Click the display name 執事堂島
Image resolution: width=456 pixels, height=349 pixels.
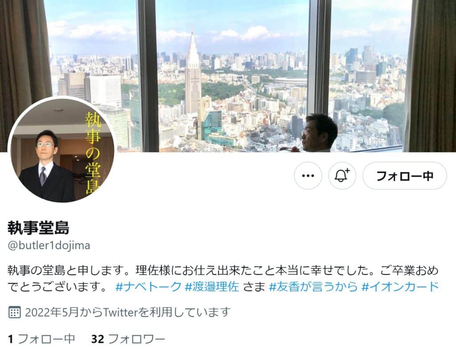[x=38, y=228]
